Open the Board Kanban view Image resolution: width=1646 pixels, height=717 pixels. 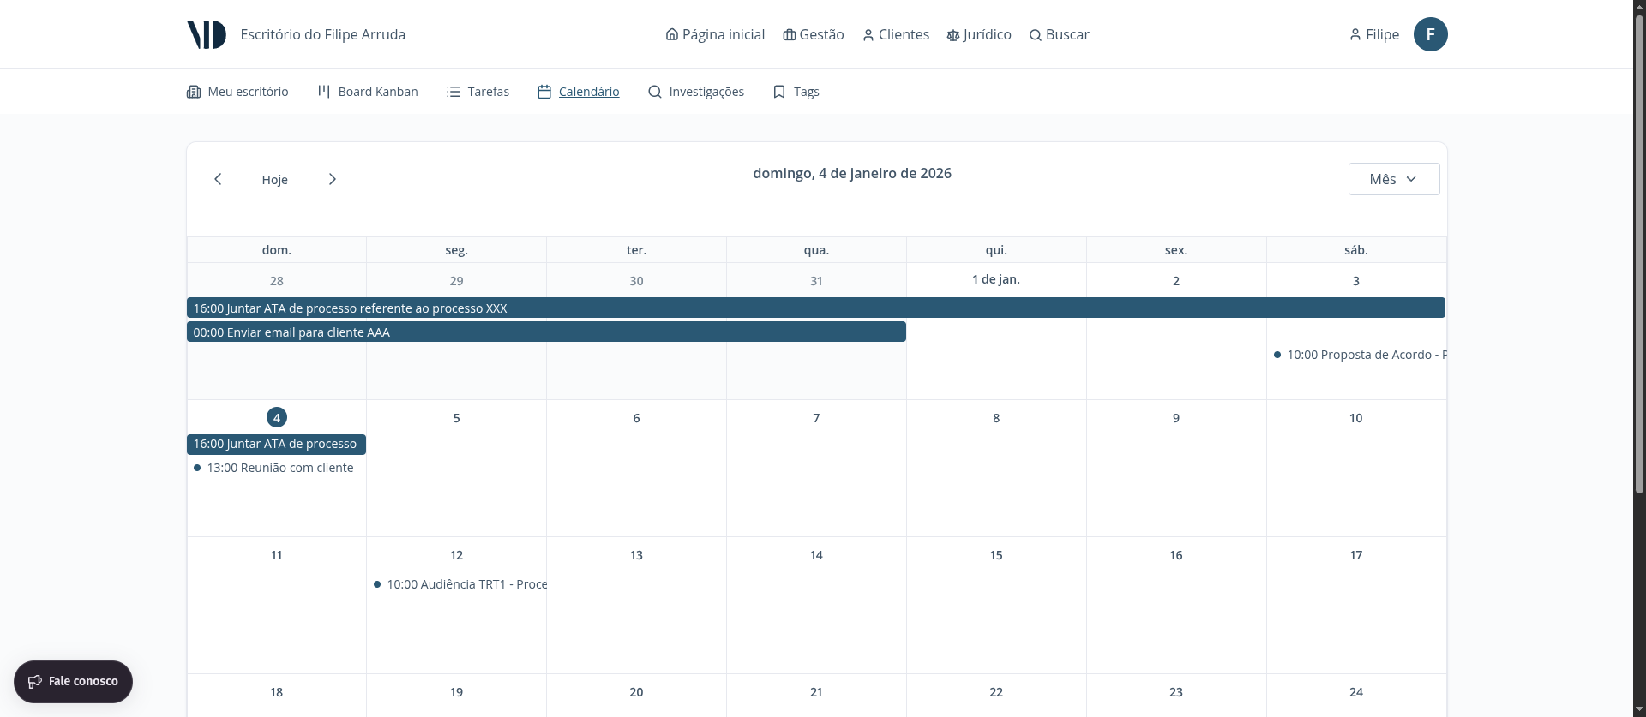tap(368, 92)
